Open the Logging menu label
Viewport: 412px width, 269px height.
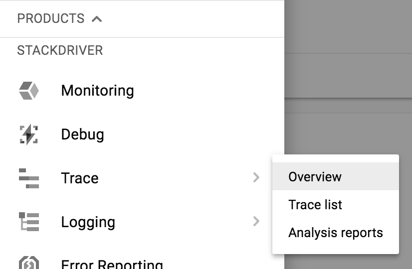click(x=88, y=222)
